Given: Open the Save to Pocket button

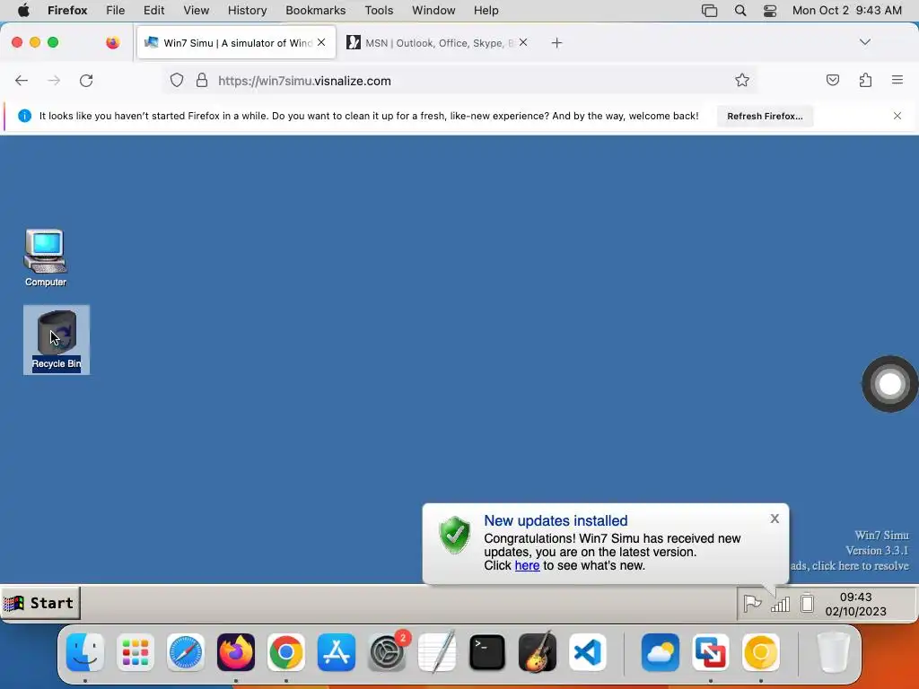Looking at the screenshot, I should (x=832, y=80).
